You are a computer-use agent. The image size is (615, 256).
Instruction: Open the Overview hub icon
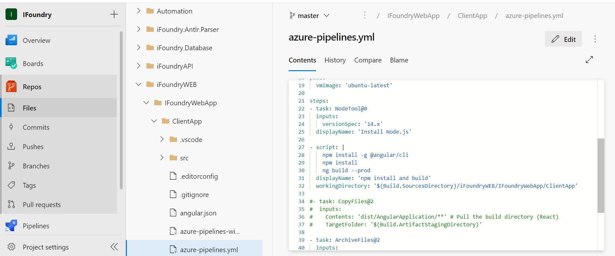[11, 40]
